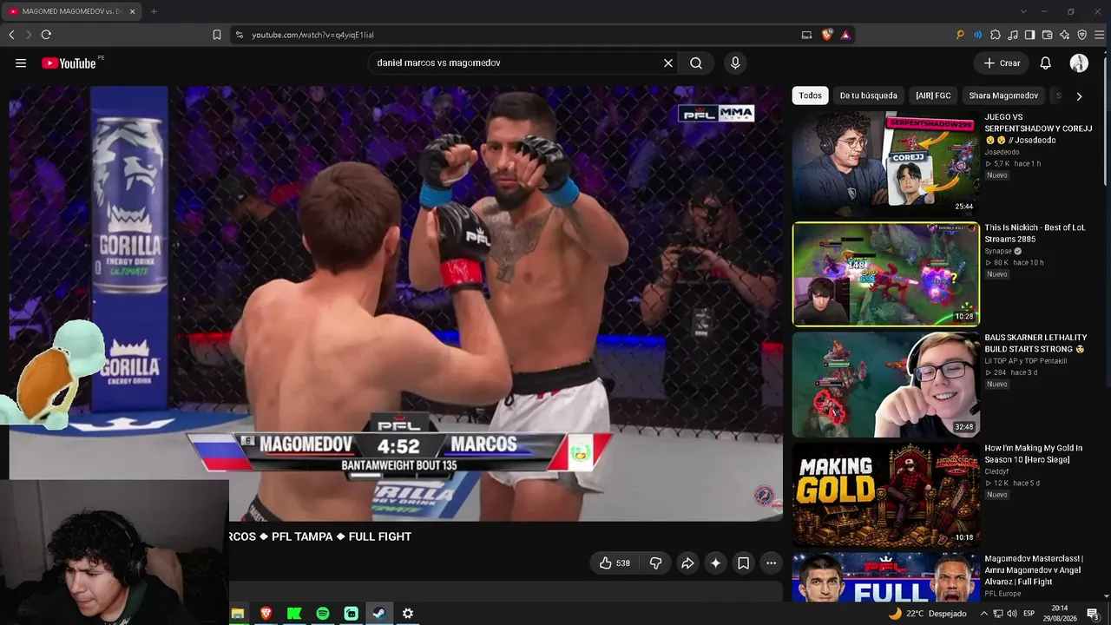This screenshot has width=1111, height=625.
Task: Focus the browser address bar URL
Action: click(312, 35)
